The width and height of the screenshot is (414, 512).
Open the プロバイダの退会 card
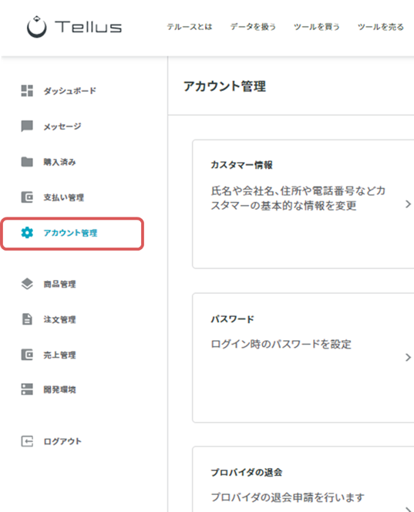303,479
